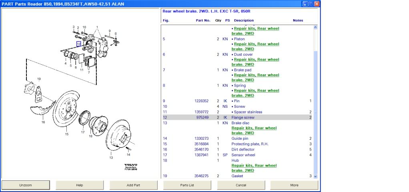Screen dimensions: 409x192
Task: Click callout 8 in the diagram
Action: coord(116,34)
